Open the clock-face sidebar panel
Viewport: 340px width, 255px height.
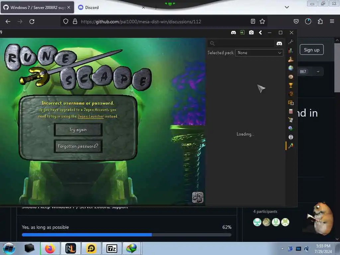[291, 77]
